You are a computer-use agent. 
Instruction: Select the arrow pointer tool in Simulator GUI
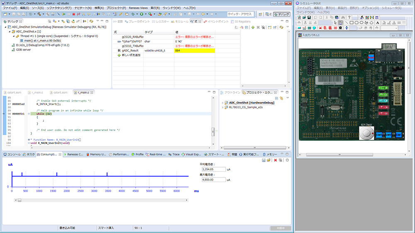tap(335, 23)
